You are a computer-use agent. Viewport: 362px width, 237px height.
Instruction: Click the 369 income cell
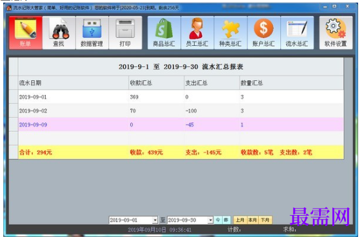point(156,97)
